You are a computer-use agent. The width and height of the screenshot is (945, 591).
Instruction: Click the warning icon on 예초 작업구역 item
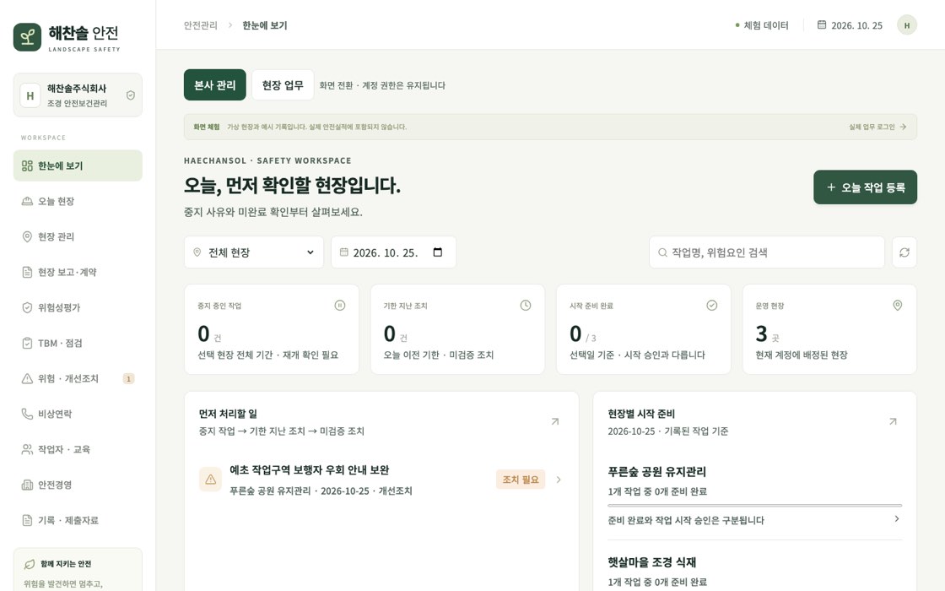point(210,480)
